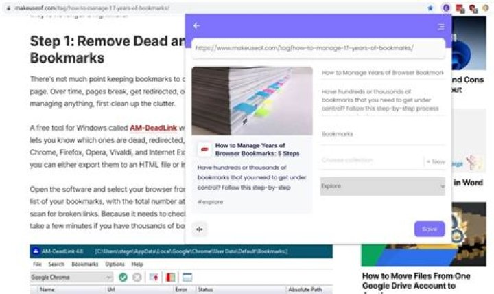Click the Absolute Path column header

coord(305,290)
